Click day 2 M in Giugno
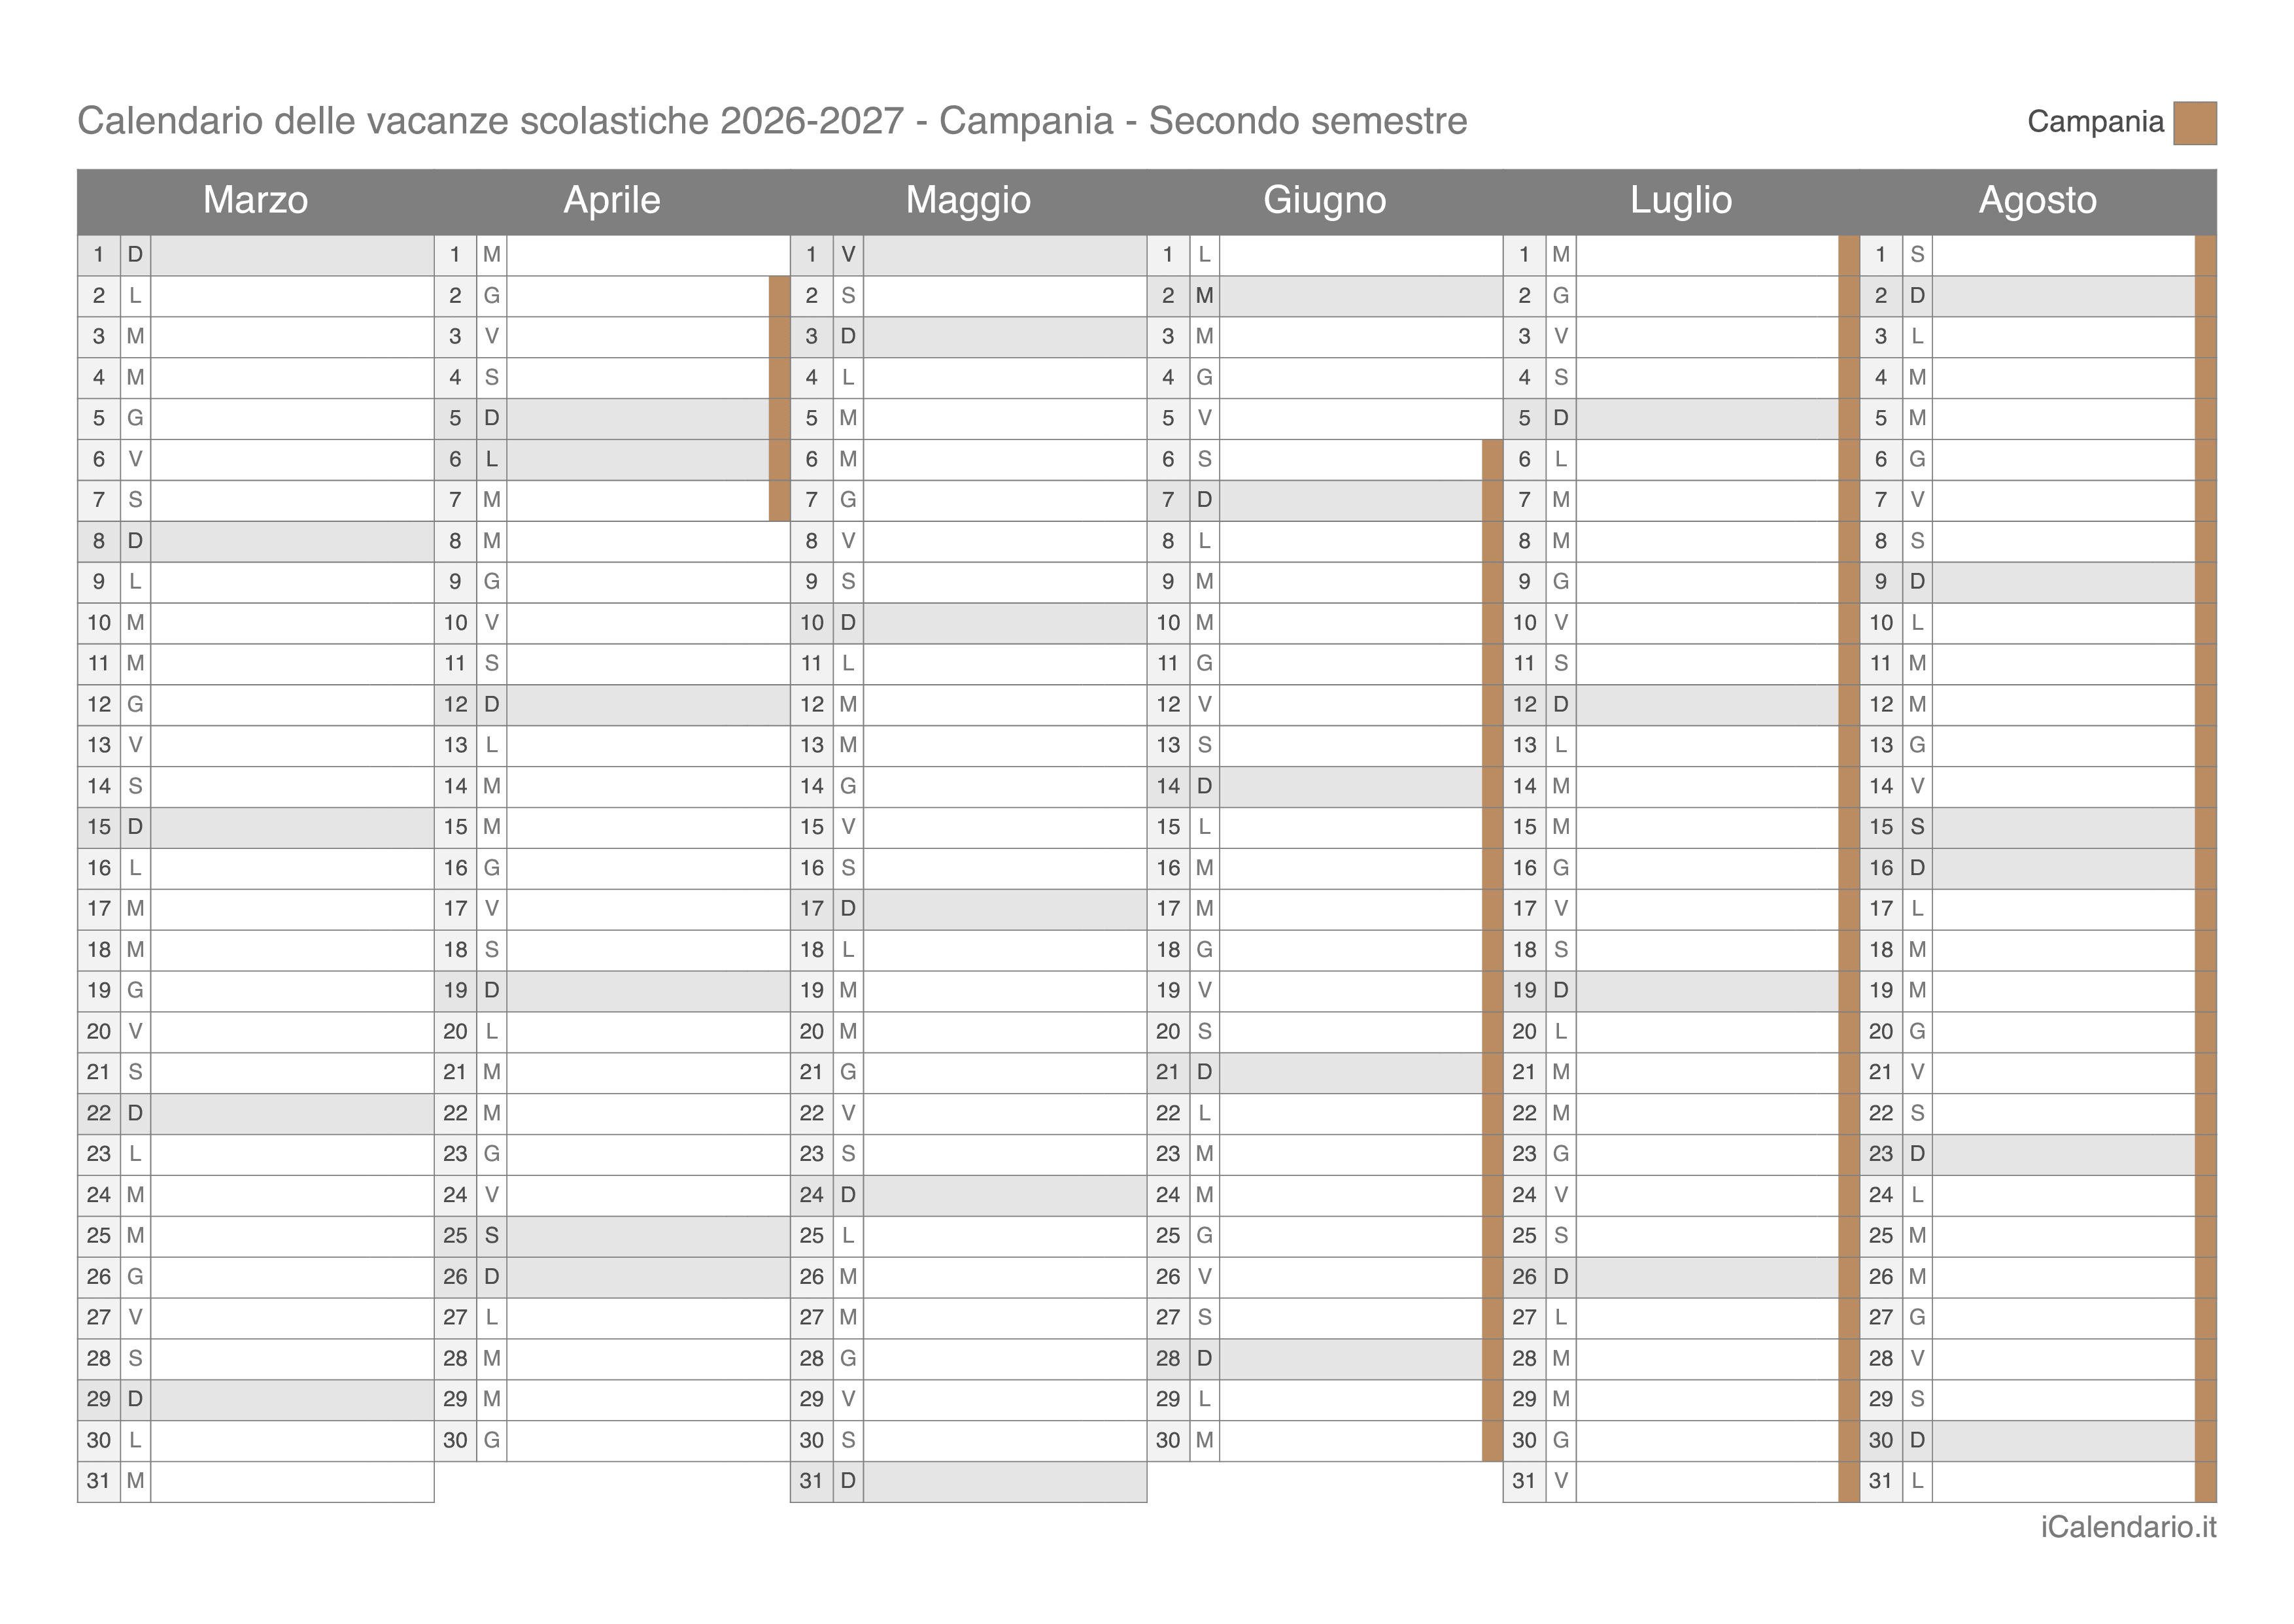 point(1324,296)
